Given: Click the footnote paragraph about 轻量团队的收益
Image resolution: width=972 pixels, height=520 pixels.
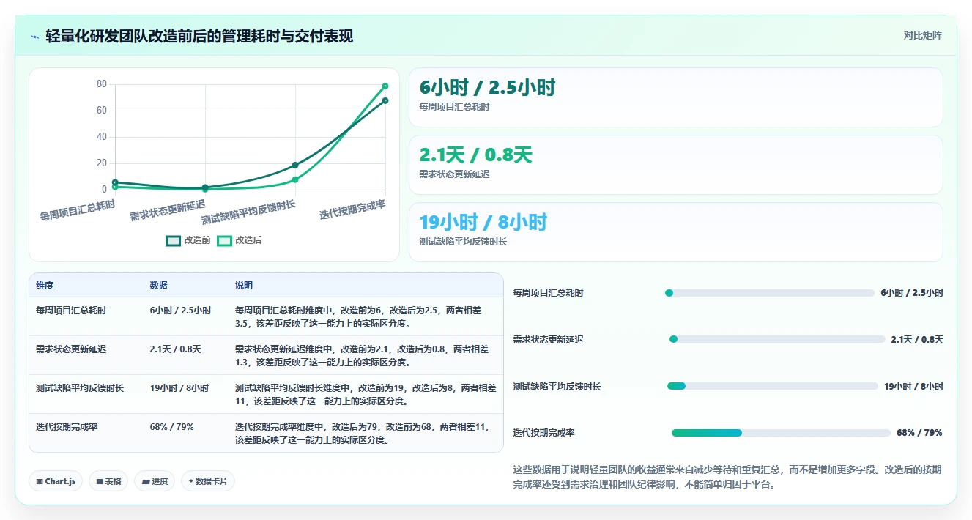Looking at the screenshot, I should (x=727, y=477).
